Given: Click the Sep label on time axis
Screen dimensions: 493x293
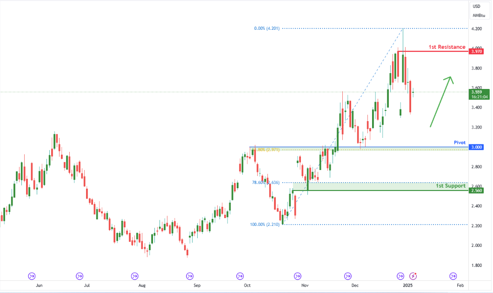Looking at the screenshot, I should click(197, 286).
